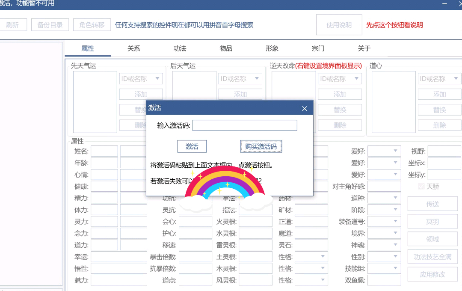Toggle the 天骄 checkbox
Viewport: 462px width, 291px height.
tap(421, 187)
